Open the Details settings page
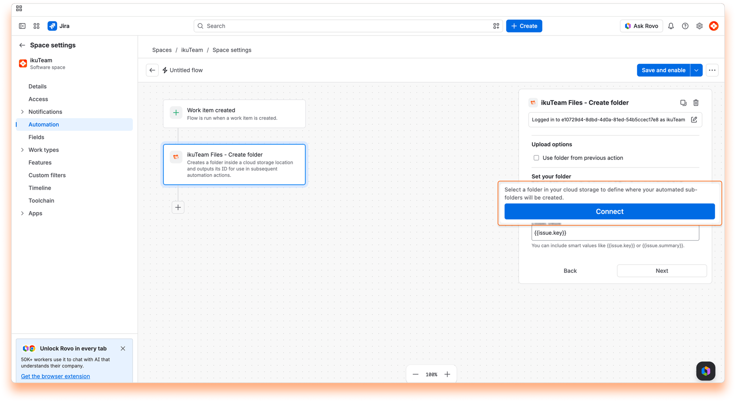The image size is (736, 402). point(38,86)
